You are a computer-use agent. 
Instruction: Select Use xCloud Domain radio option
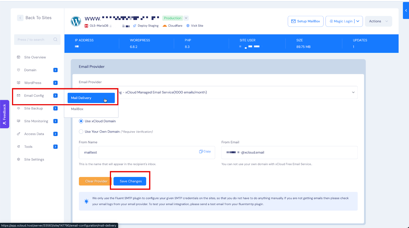pyautogui.click(x=81, y=121)
